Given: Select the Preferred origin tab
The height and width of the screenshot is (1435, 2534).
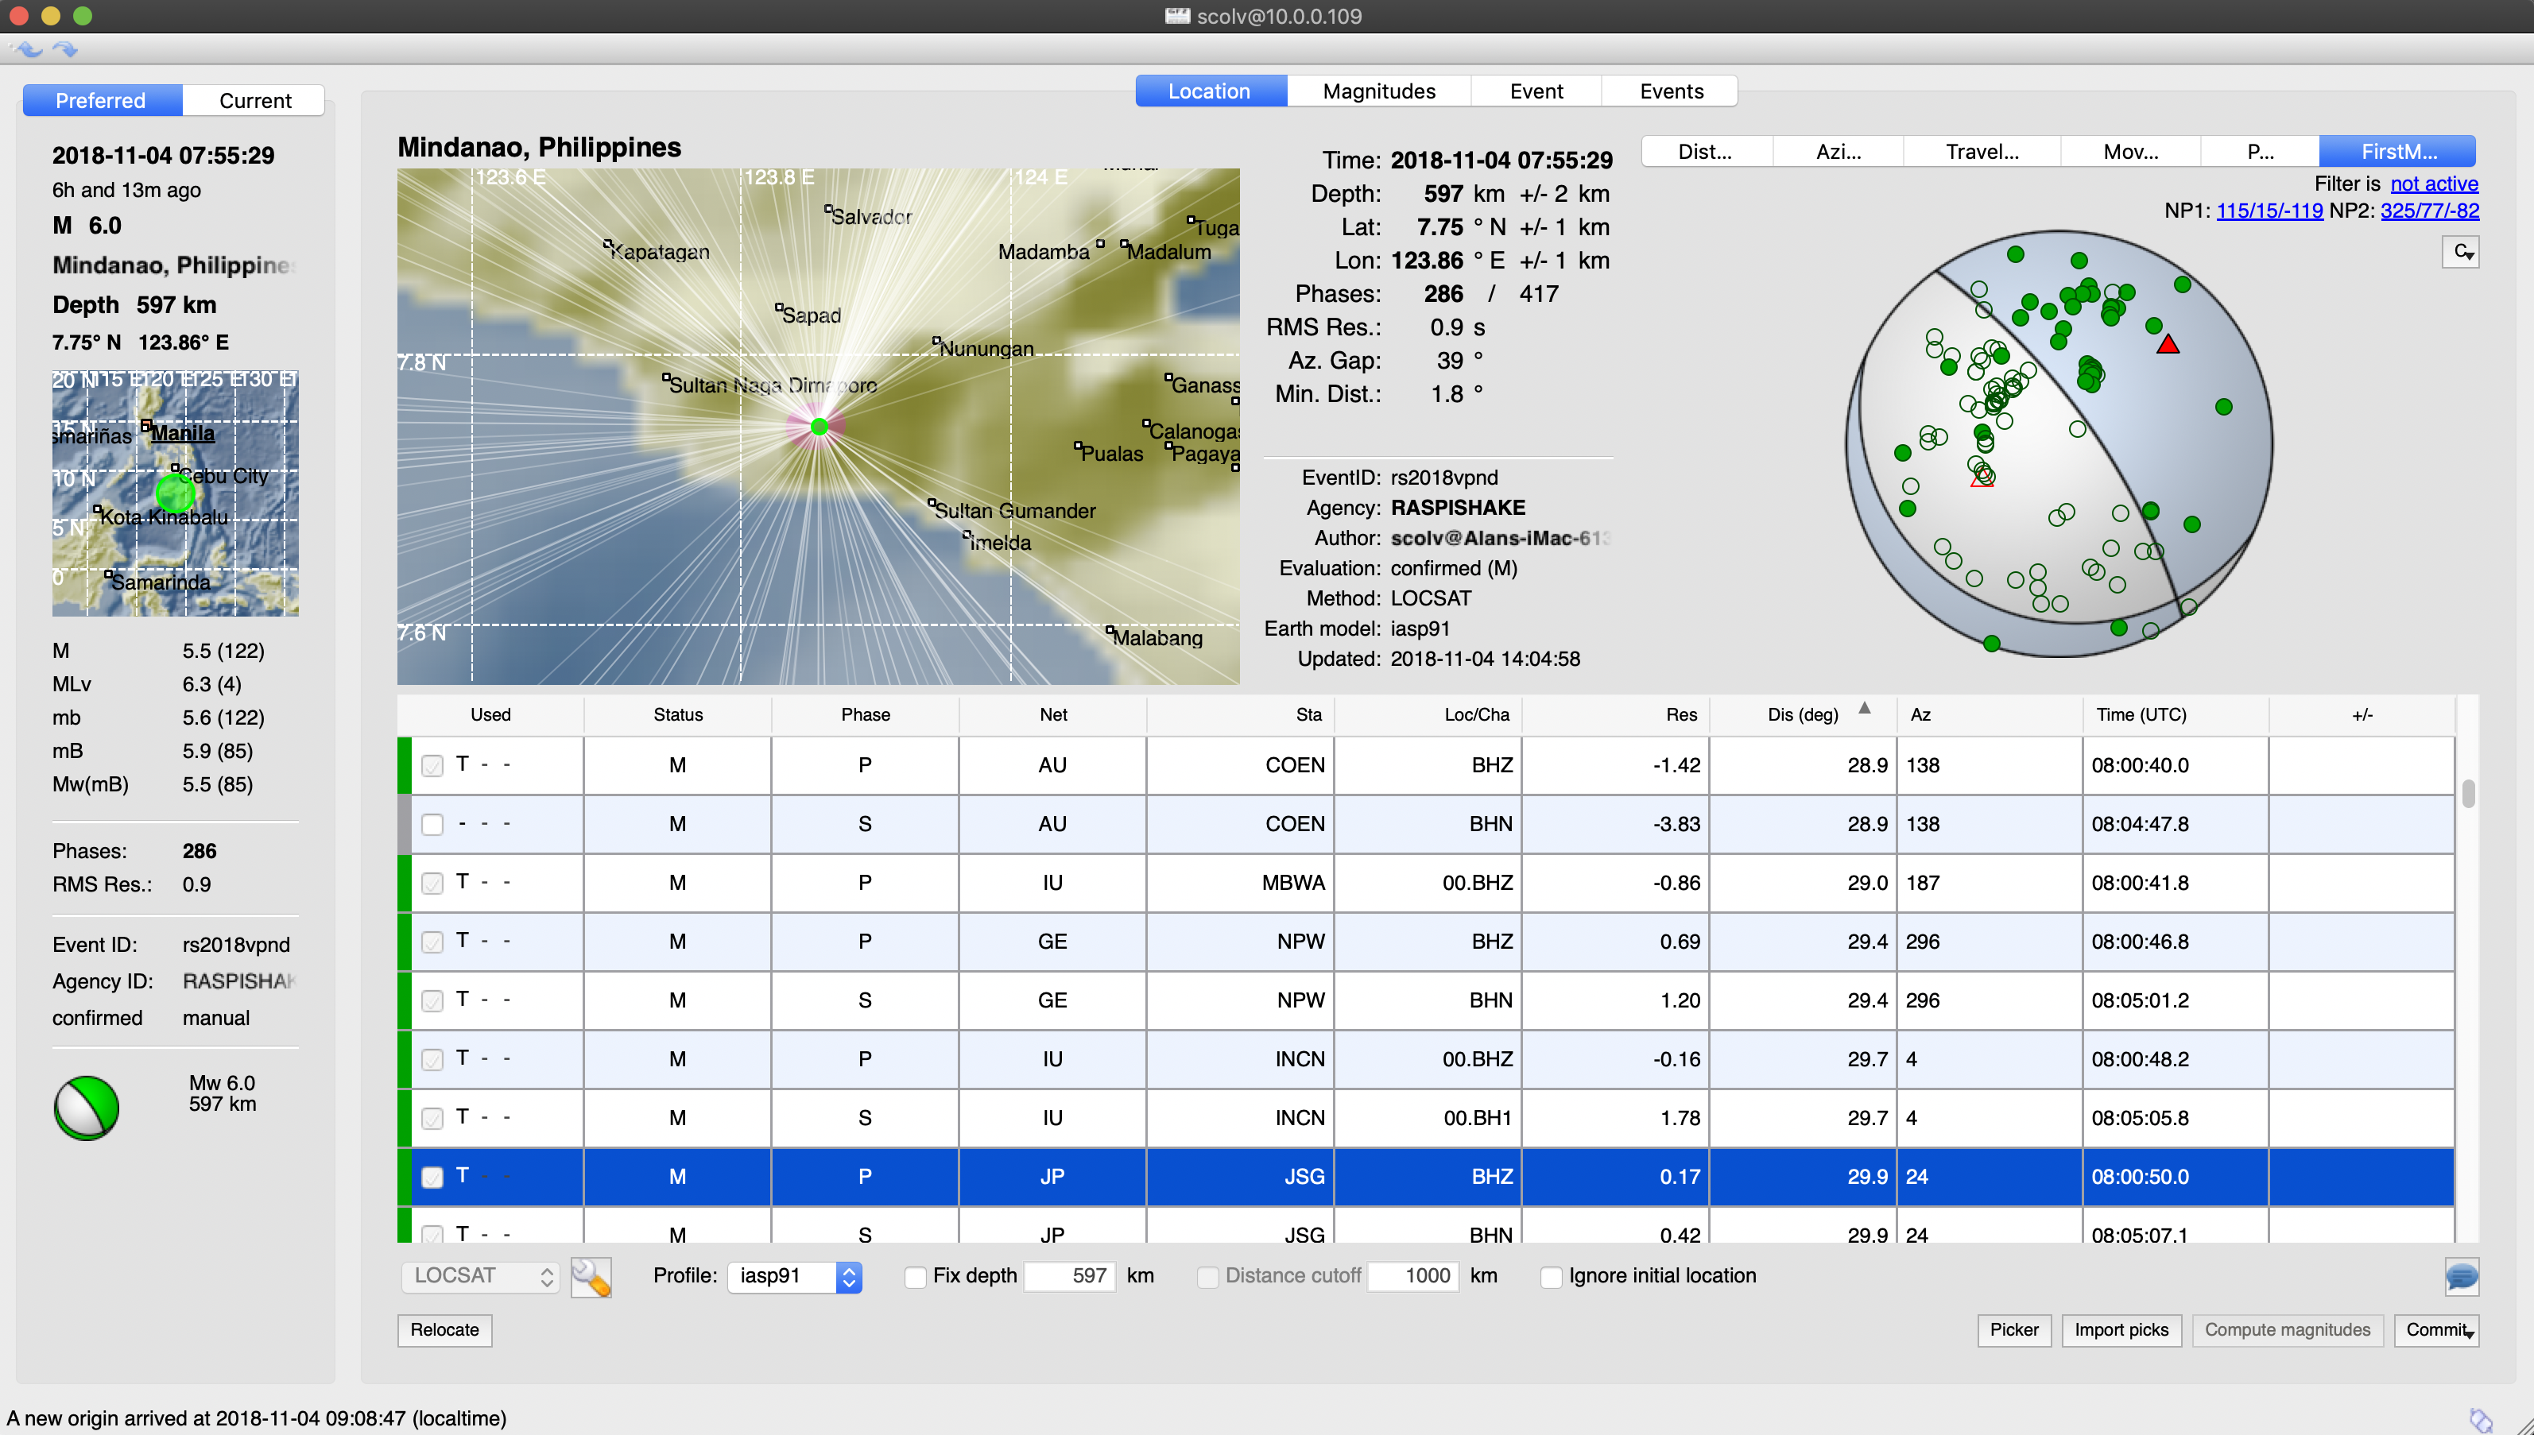Looking at the screenshot, I should (102, 101).
